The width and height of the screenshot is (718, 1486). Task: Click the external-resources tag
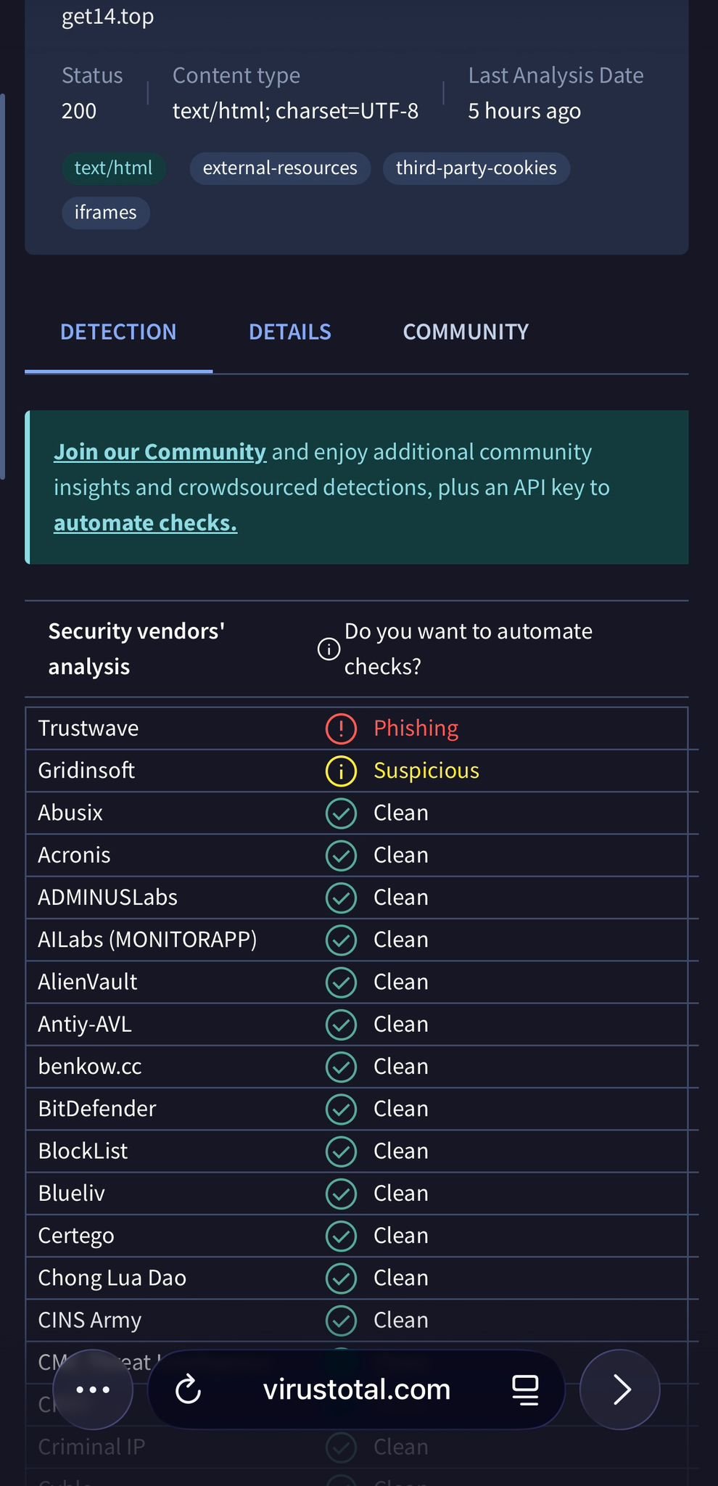pyautogui.click(x=280, y=168)
